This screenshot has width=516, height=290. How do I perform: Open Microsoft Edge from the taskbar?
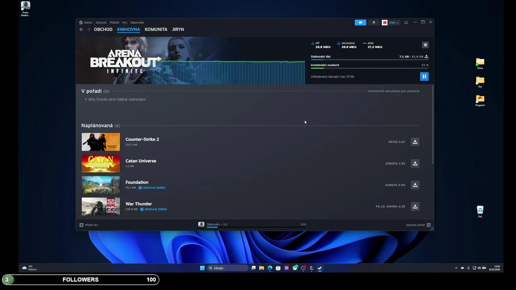point(270,268)
